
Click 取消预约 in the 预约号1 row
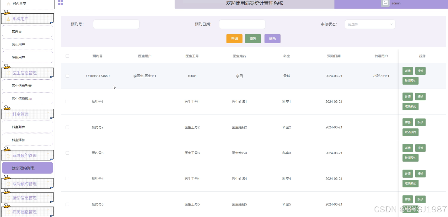pos(411,106)
